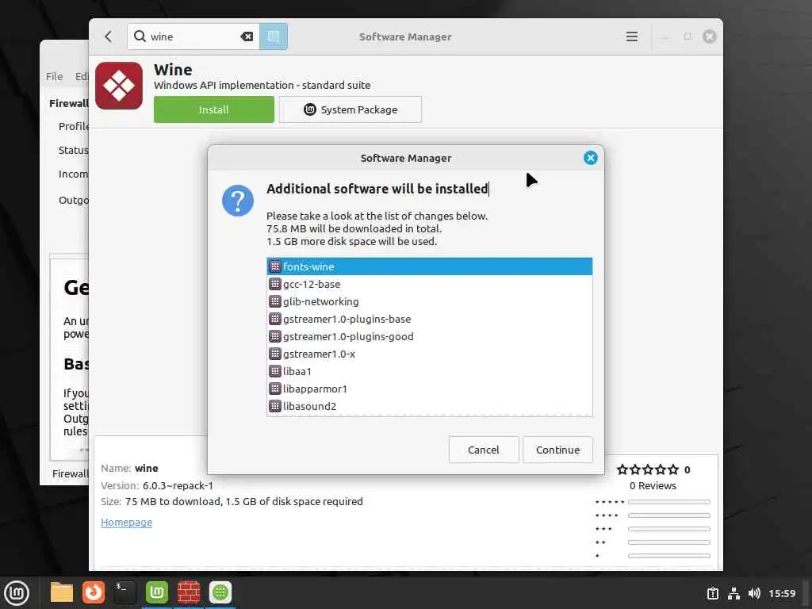The image size is (812, 609).
Task: Open the terminal from the taskbar
Action: (x=125, y=592)
